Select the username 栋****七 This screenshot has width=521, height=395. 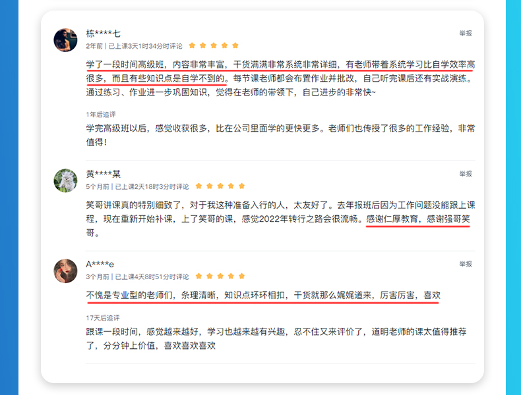point(103,34)
